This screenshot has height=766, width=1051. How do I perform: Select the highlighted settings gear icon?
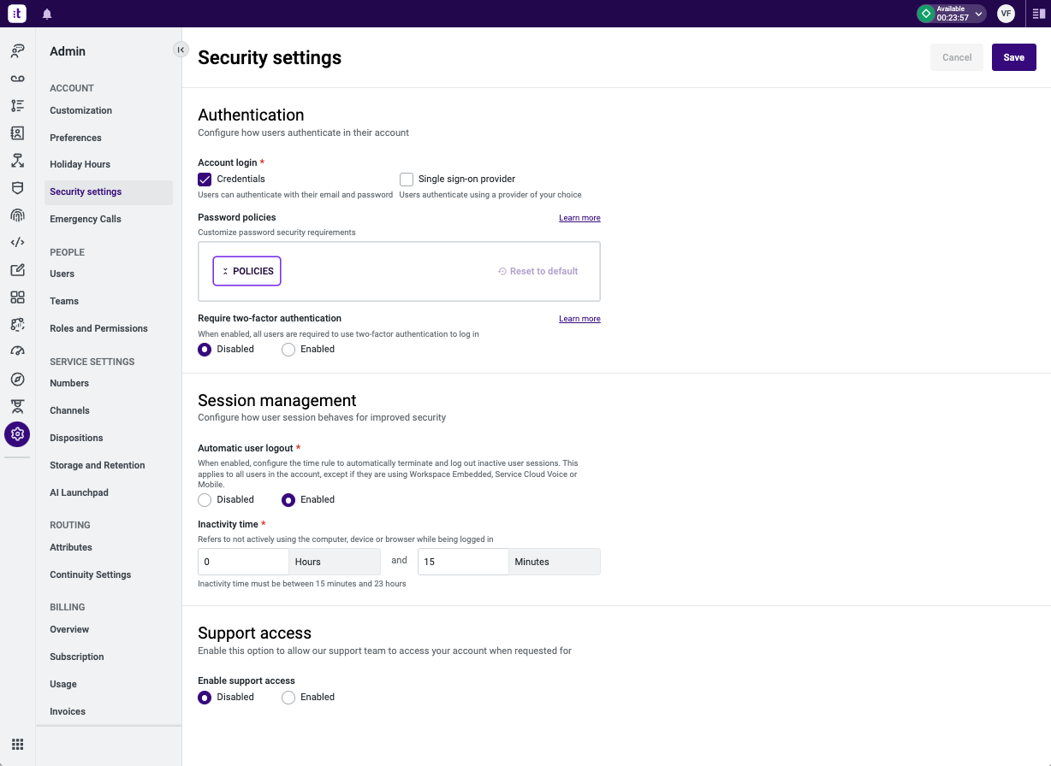(x=17, y=434)
